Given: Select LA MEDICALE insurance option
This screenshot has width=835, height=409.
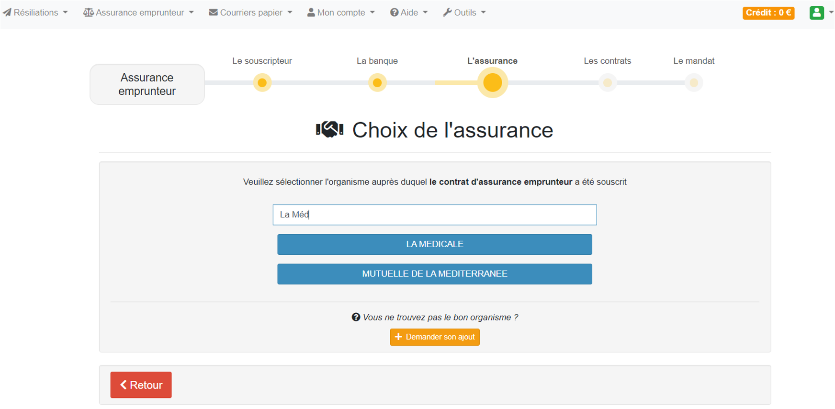Looking at the screenshot, I should (x=434, y=244).
